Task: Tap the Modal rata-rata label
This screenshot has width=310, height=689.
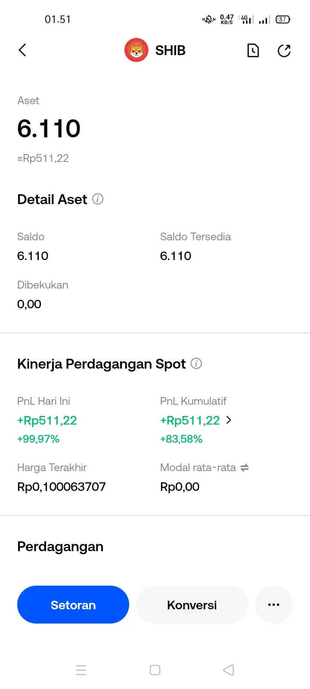Action: click(x=198, y=468)
